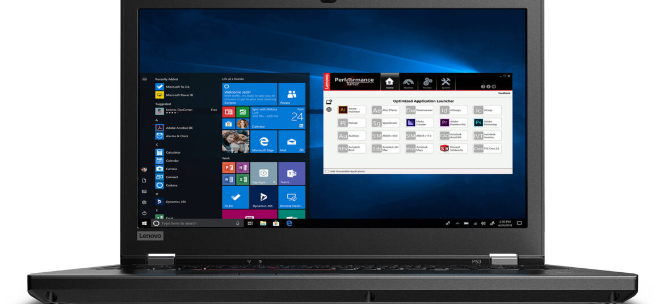
Task: Launch Media Encoder from the launcher
Action: (419, 123)
